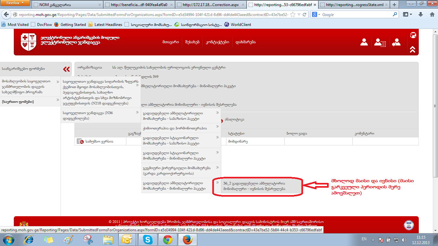Click the globe language icon in header
Screen dimensions: 438x246
(x=413, y=35)
